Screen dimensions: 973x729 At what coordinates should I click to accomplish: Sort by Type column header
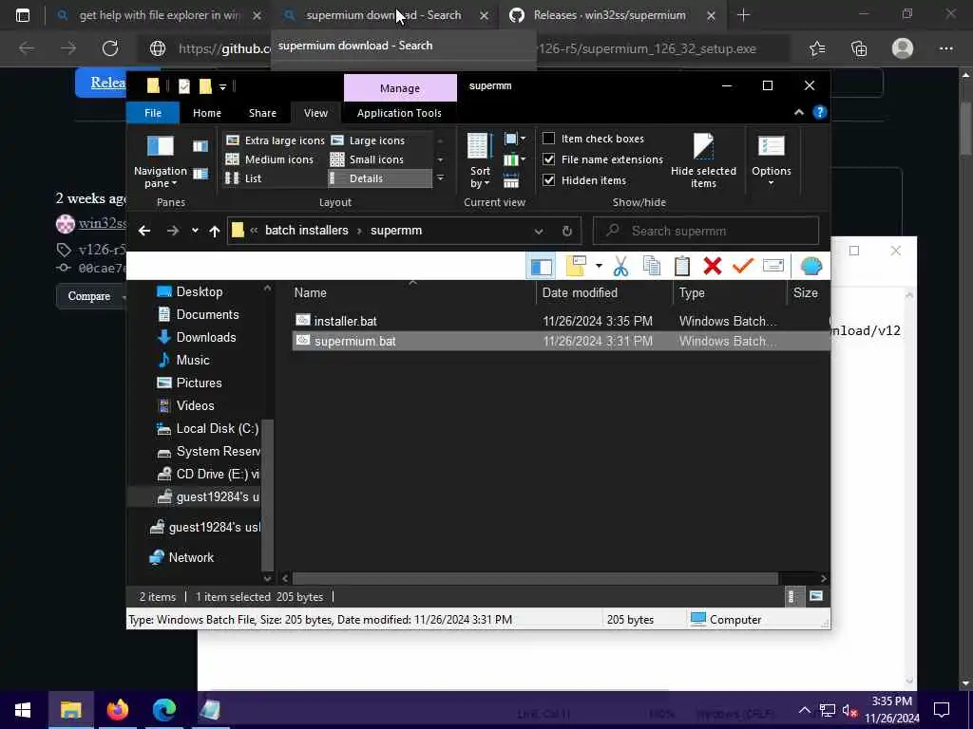pos(730,292)
